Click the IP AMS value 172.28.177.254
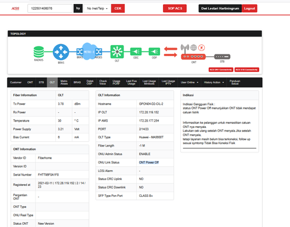 click(149, 120)
